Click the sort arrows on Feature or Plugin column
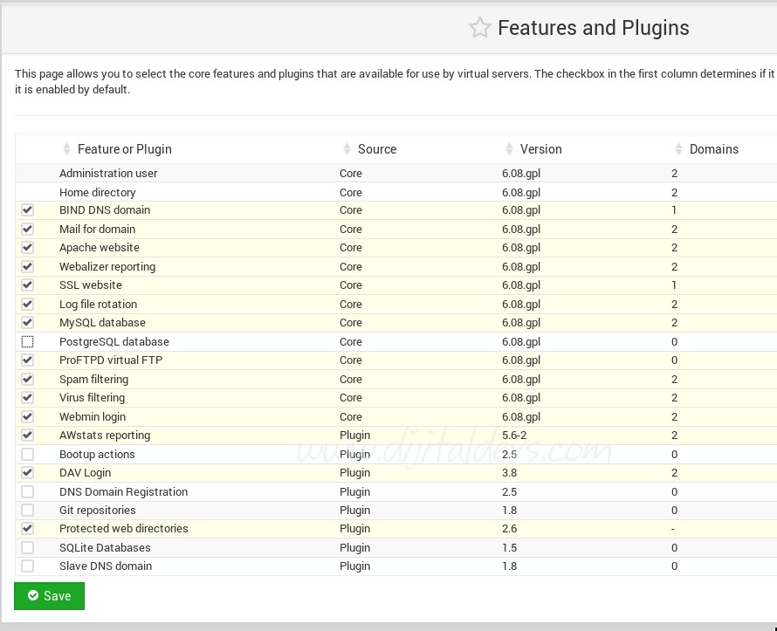This screenshot has width=777, height=631. tap(66, 148)
